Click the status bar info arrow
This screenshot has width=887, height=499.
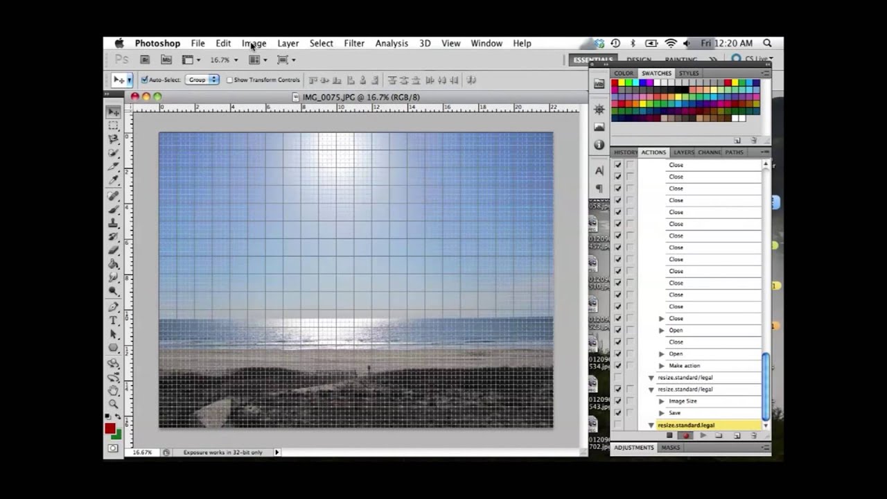276,453
